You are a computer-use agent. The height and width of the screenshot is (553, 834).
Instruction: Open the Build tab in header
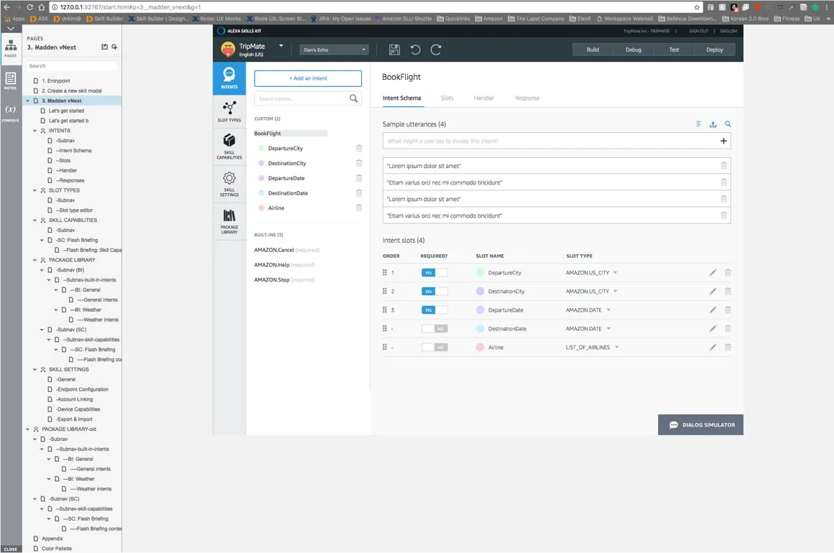click(593, 50)
